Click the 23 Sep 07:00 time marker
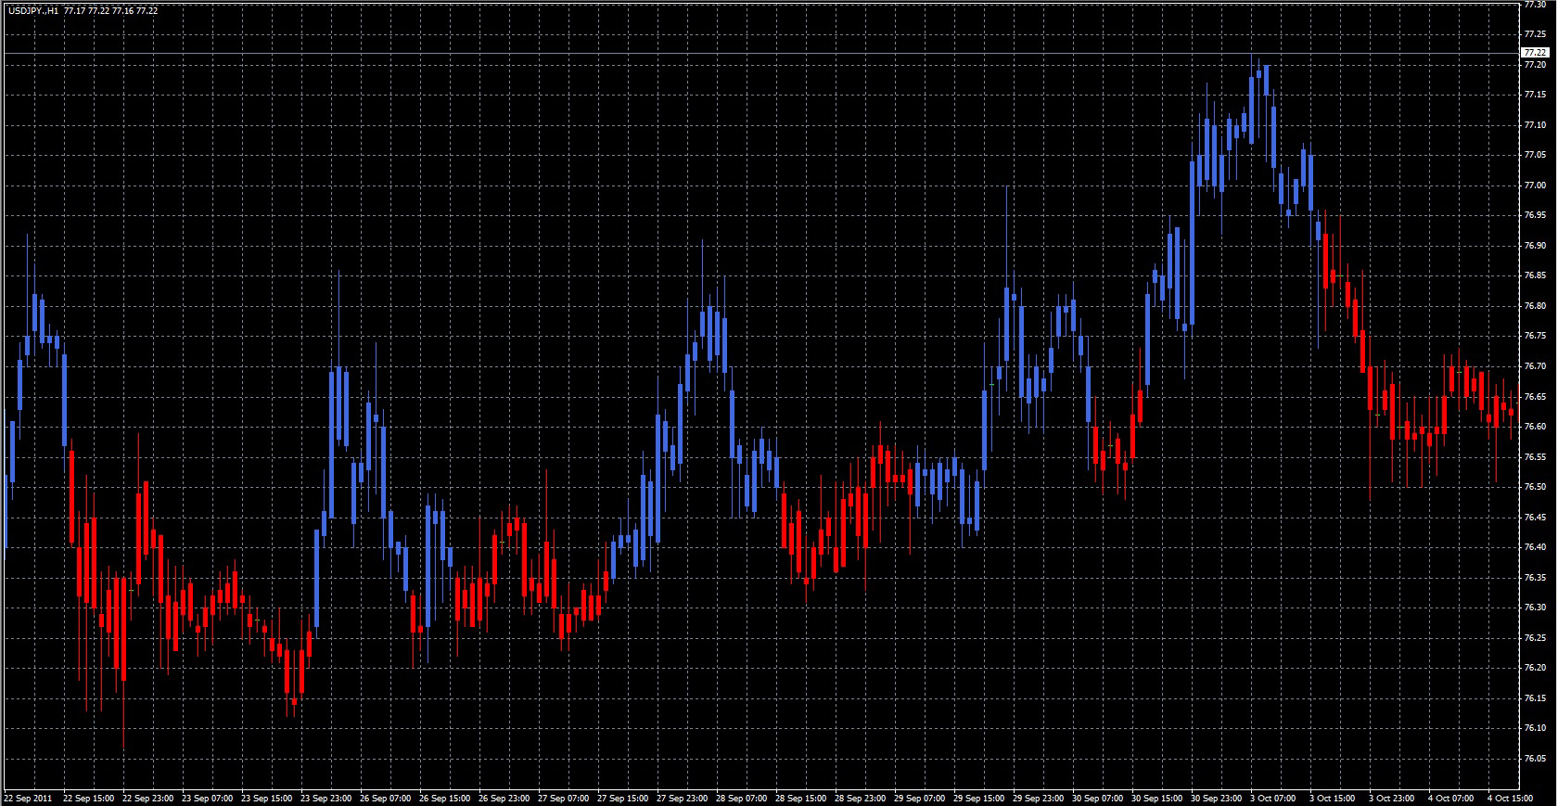Screen dimensions: 1558x806 (x=207, y=798)
